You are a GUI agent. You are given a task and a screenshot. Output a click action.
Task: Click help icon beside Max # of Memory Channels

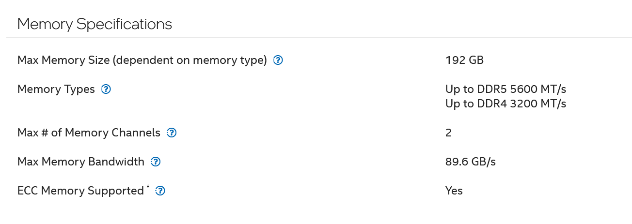click(x=171, y=133)
